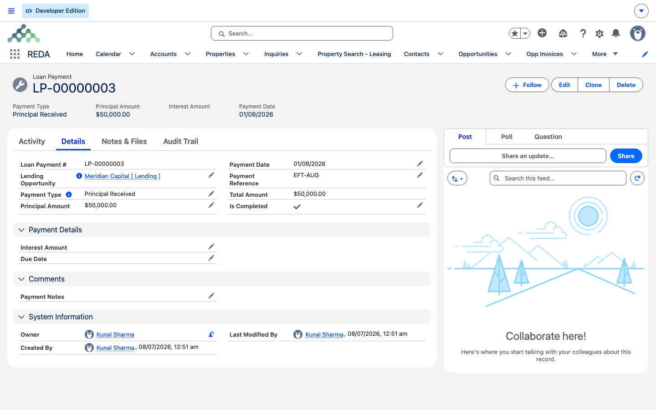
Task: Click the global Search field
Action: click(302, 33)
